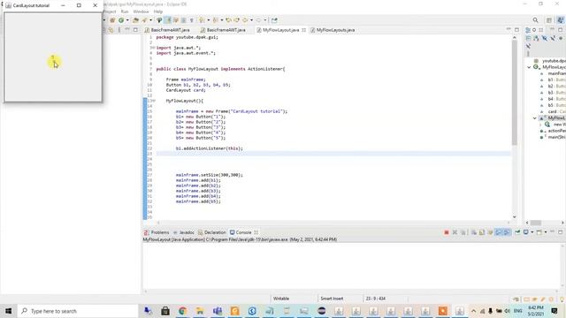Toggle Show Console on Standard Error change
The width and height of the screenshot is (566, 318).
tap(507, 232)
